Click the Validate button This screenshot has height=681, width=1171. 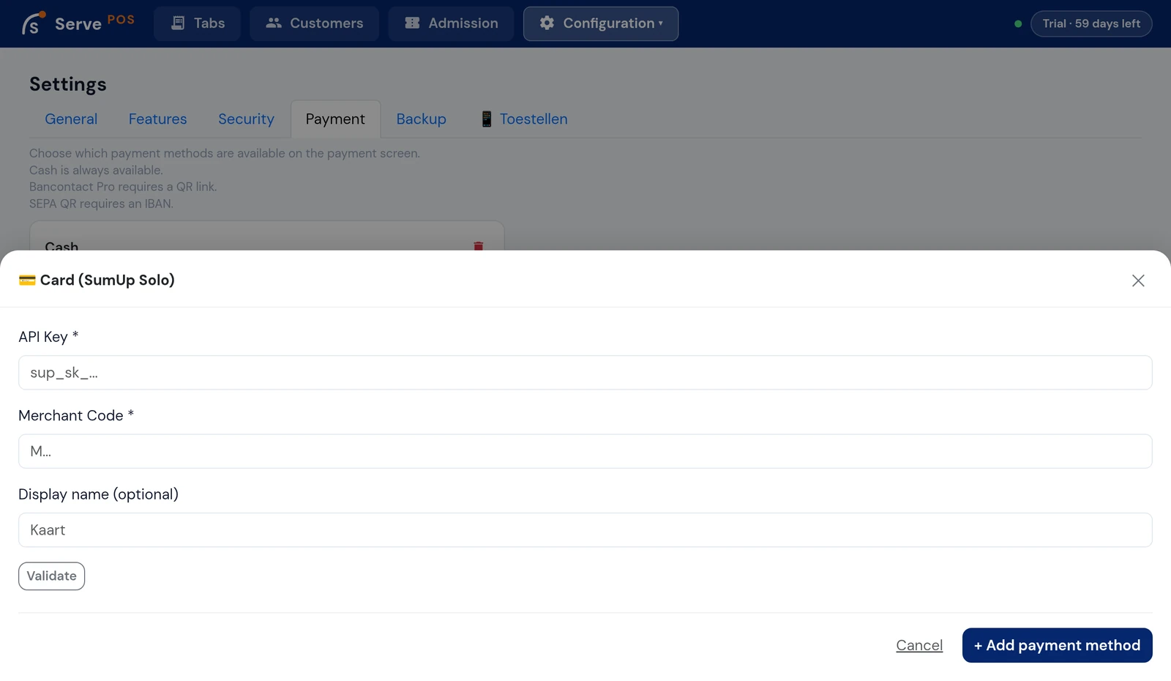point(51,576)
